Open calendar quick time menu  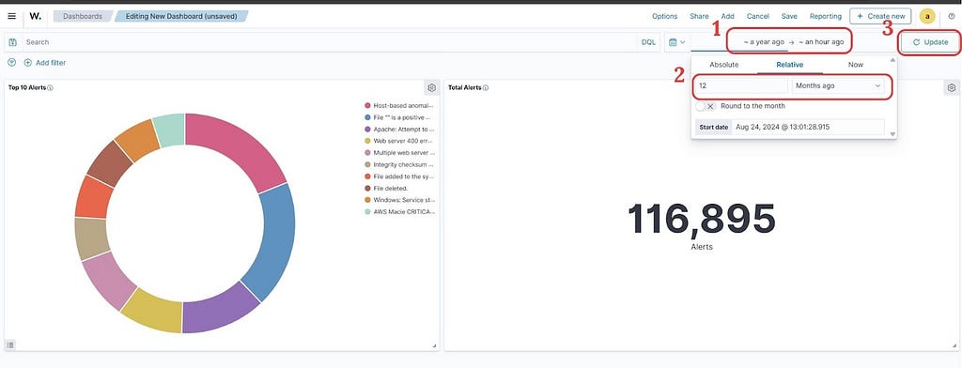pyautogui.click(x=676, y=42)
